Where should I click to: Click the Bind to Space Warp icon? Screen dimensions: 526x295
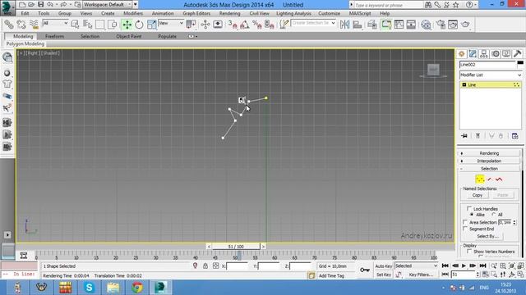(34, 25)
